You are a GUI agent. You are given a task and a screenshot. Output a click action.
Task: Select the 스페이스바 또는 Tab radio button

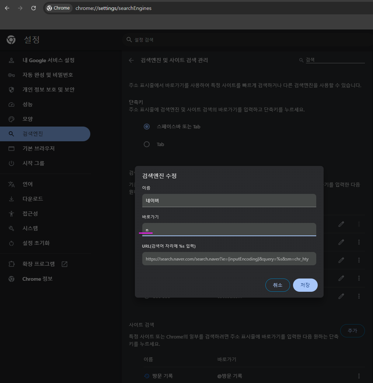point(146,126)
